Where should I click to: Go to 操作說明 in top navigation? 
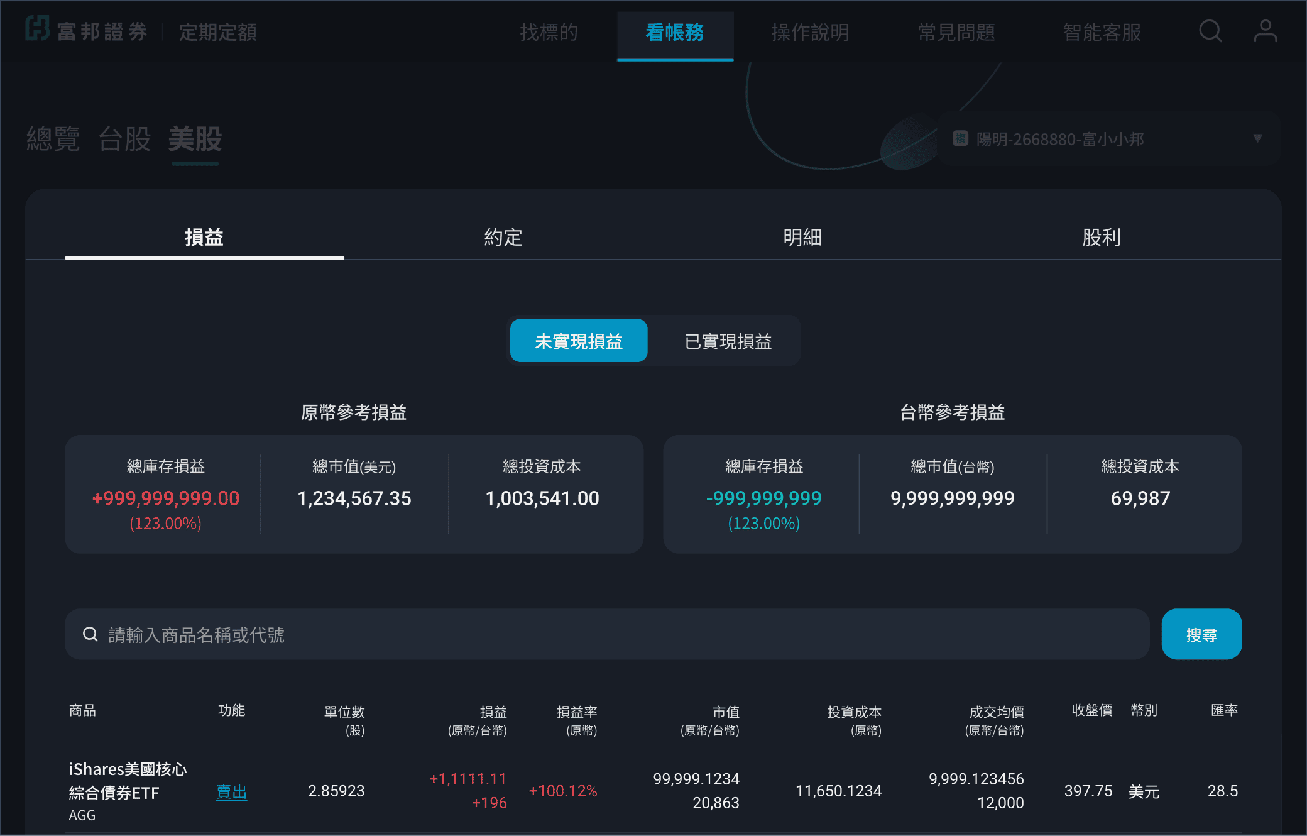pos(810,32)
